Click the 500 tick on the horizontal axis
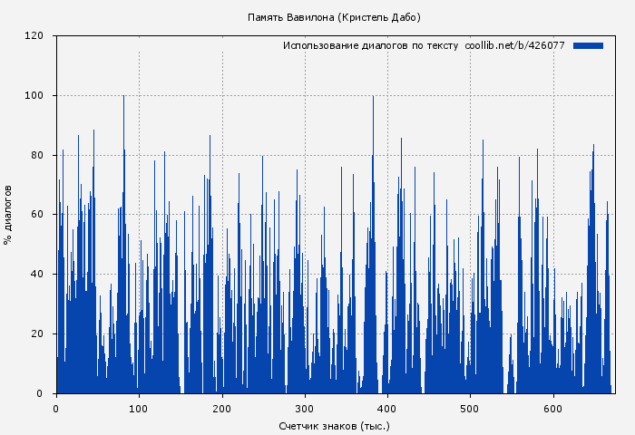This screenshot has width=635, height=435. (470, 409)
